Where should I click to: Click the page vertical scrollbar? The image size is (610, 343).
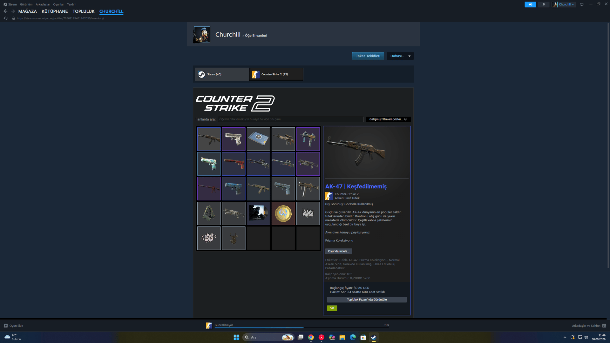(x=608, y=145)
